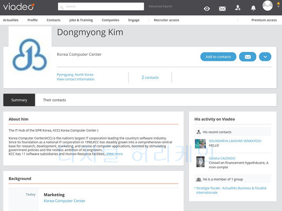Viewport: 282px width, 211px height.
Task: Open Sandra CALENDO profile link
Action: pos(222,158)
